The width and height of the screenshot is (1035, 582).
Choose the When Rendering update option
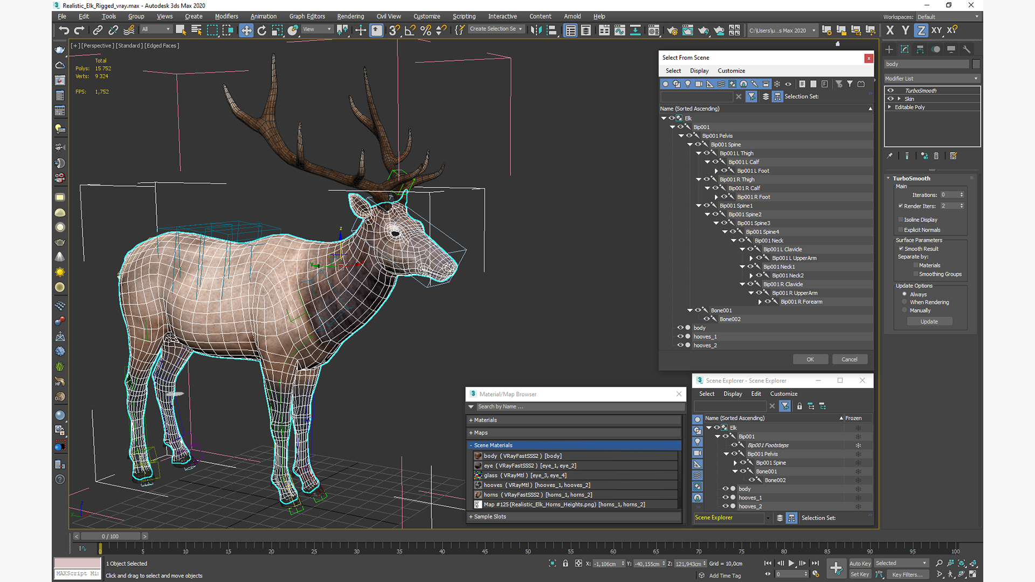coord(905,302)
